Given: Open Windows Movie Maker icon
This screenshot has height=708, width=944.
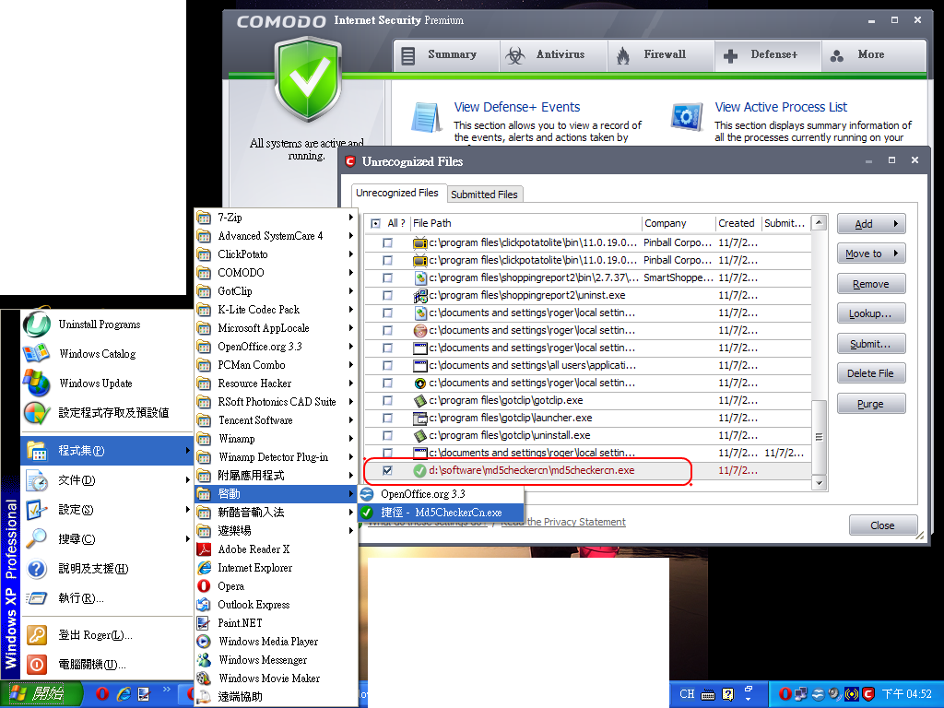Looking at the screenshot, I should coord(204,678).
